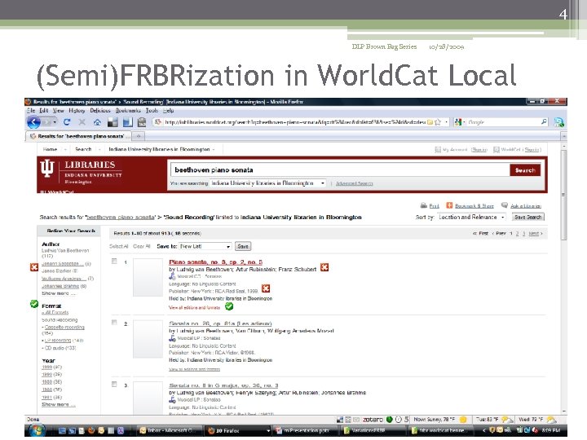Open Sonata no. 8 in G major title link
This screenshot has width=587, height=440.
(223, 385)
